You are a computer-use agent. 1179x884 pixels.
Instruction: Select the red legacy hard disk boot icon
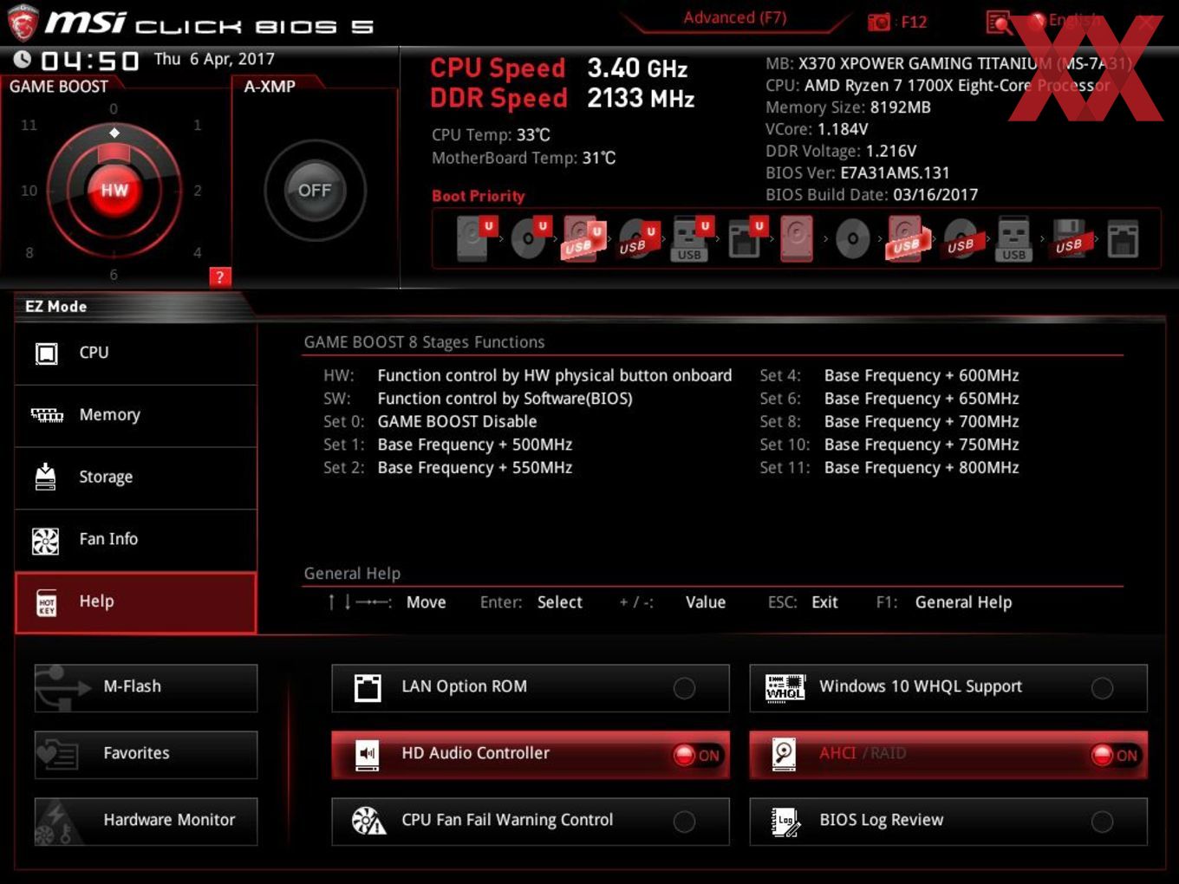click(x=797, y=238)
